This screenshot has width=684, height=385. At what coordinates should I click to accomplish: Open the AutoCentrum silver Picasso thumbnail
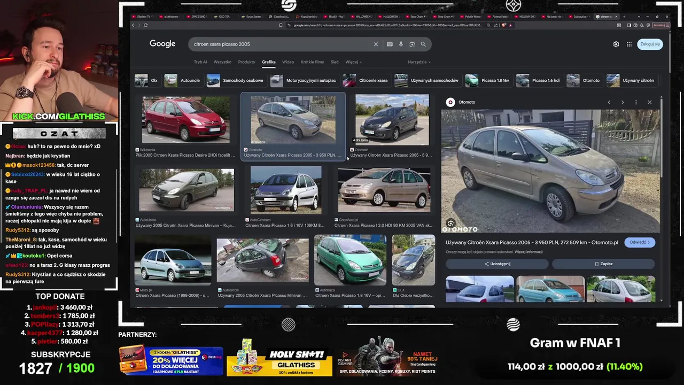pos(286,190)
